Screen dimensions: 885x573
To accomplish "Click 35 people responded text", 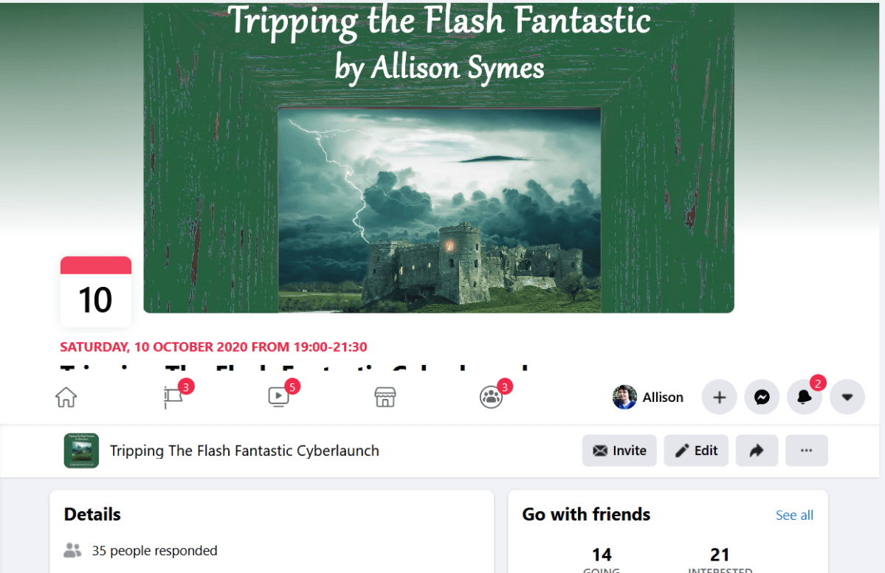I will 155,550.
